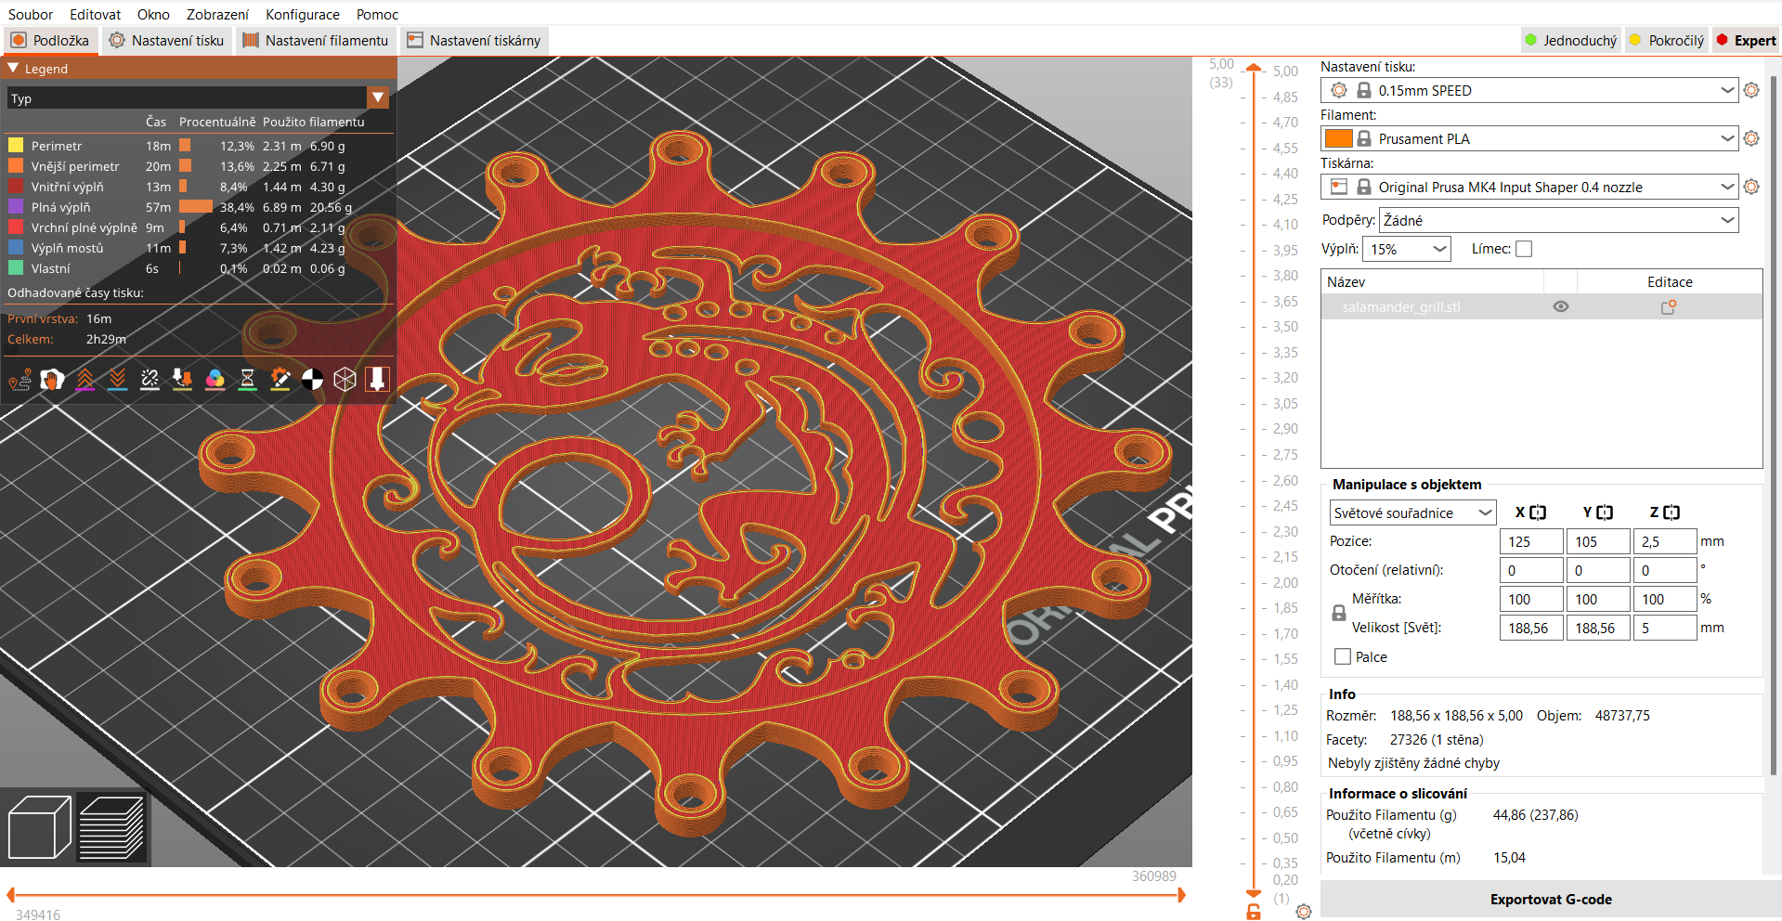1782x921 pixels.
Task: Toggle print pauses hourglass icon
Action: pyautogui.click(x=247, y=379)
